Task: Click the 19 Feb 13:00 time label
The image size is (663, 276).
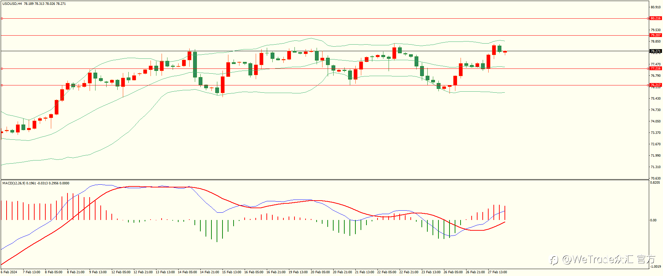Action: (x=298, y=272)
